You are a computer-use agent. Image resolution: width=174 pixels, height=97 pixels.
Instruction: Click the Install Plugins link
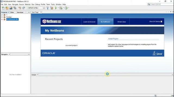click(x=113, y=39)
